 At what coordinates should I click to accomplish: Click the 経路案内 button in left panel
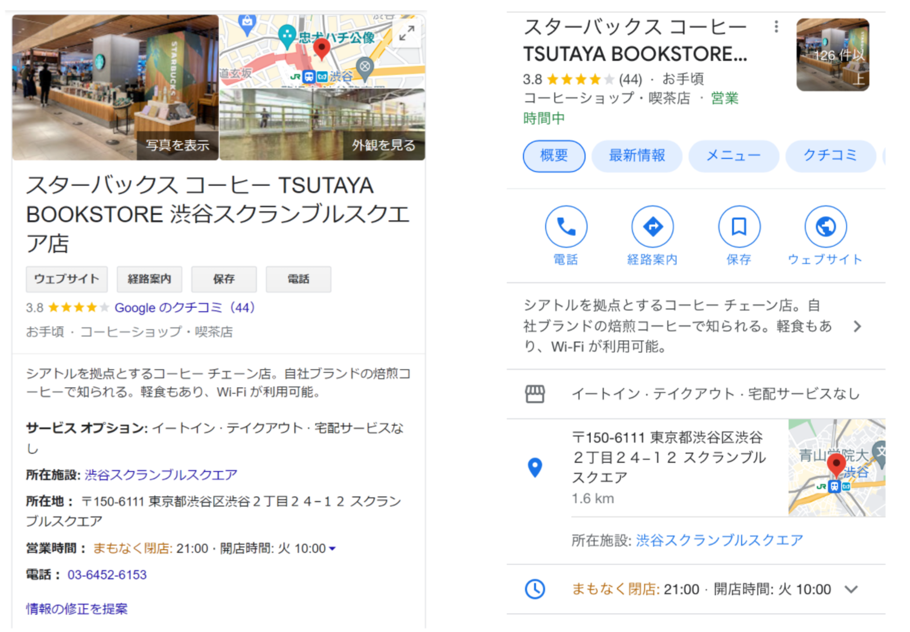point(150,279)
